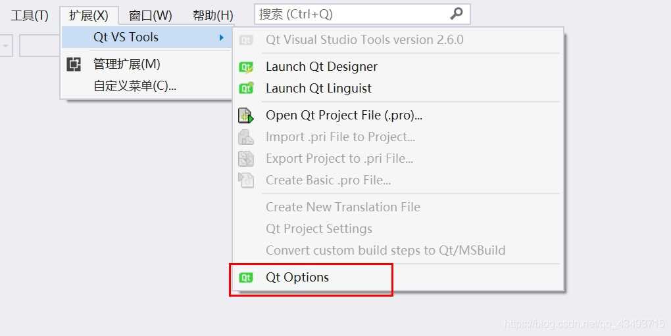Click the Manage Extensions (管理扩展) icon
Screen dimensions: 671x336
tap(74, 64)
